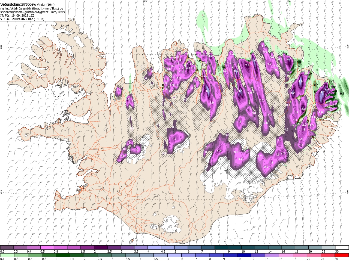Pick the lower scale swatch between 0.1 and 0.3
The image size is (349, 261).
tap(7, 255)
